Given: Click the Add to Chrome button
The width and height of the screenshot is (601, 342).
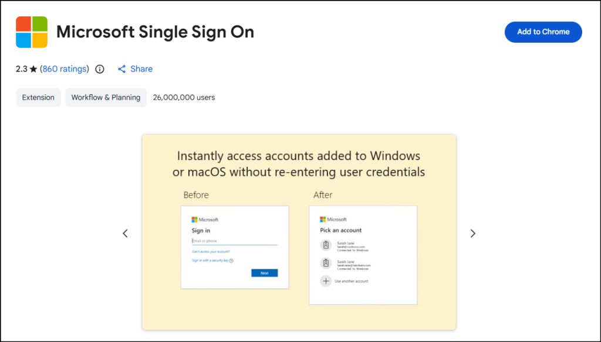Looking at the screenshot, I should click(543, 32).
